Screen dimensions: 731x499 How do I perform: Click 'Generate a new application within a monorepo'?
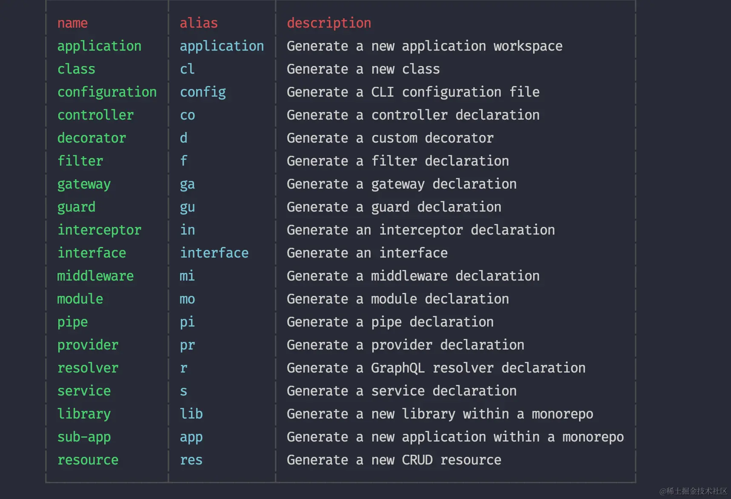455,437
